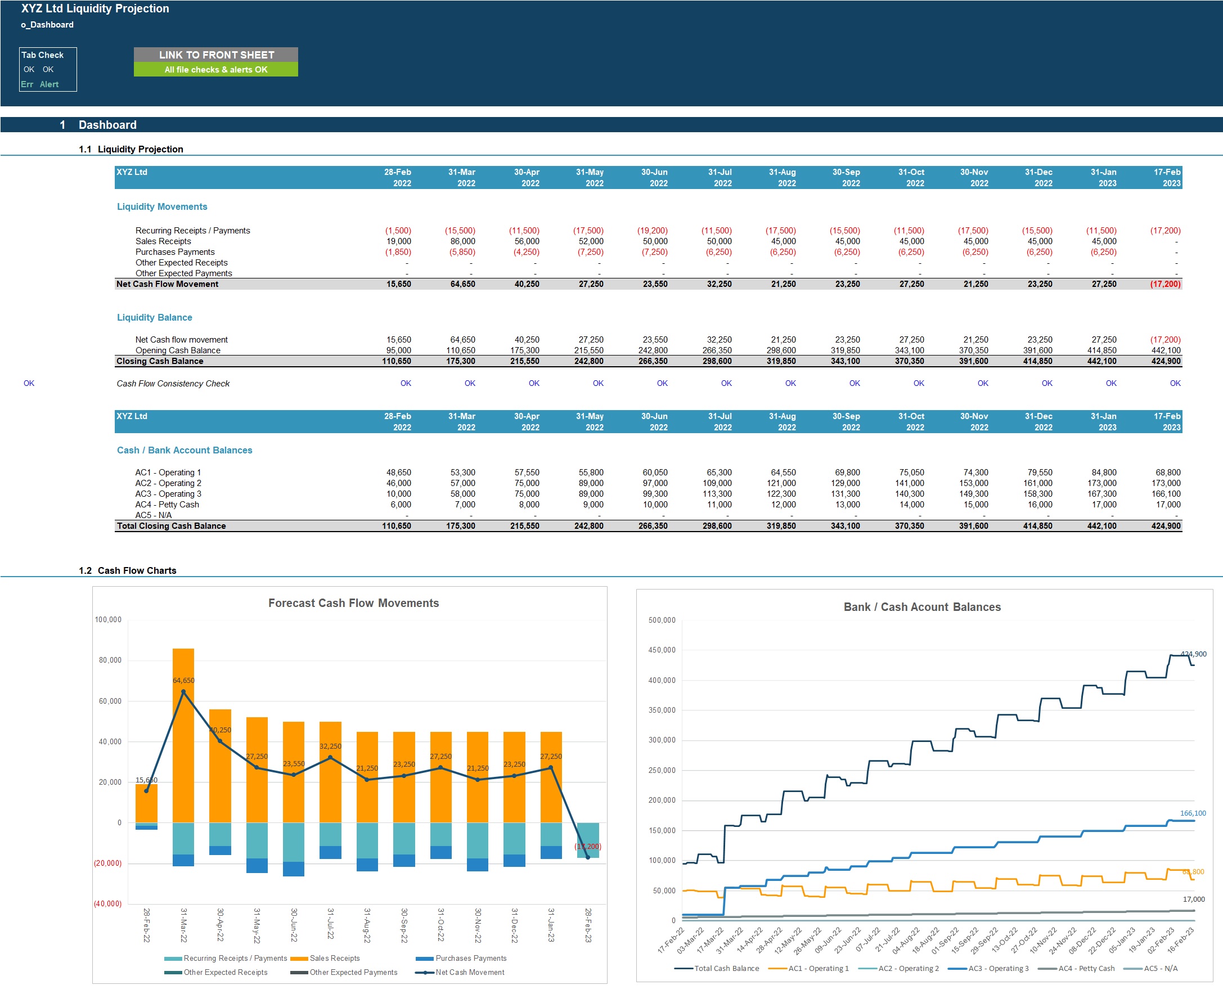Click the Alert indicator in Tab Check
Screen dimensions: 1223x994
50,84
